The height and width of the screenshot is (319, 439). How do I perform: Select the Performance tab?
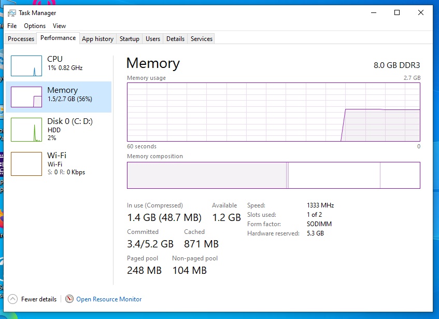(x=58, y=38)
